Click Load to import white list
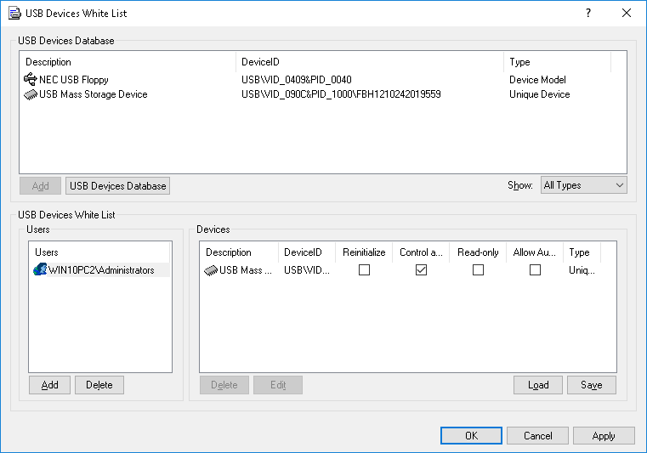 [x=538, y=385]
